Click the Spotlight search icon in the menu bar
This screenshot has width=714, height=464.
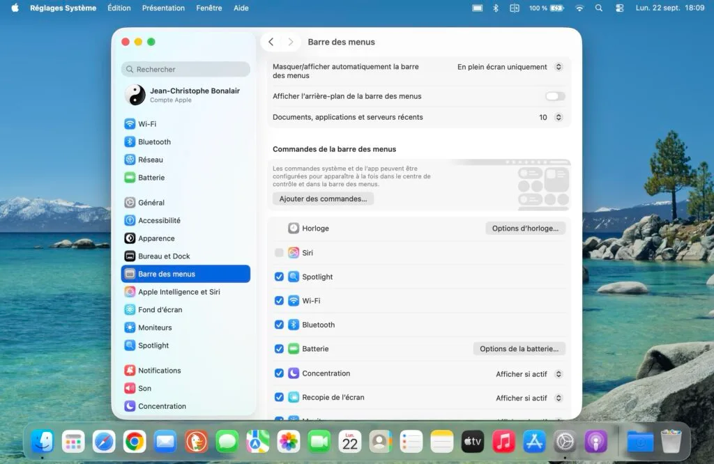pos(599,8)
